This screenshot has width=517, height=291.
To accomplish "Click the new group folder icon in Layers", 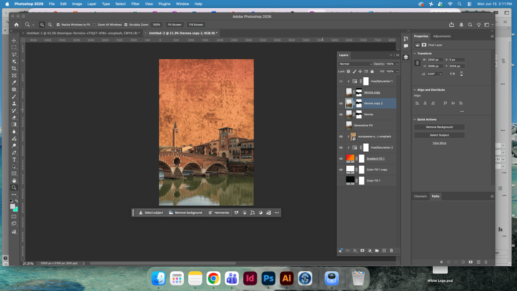I will [x=377, y=251].
